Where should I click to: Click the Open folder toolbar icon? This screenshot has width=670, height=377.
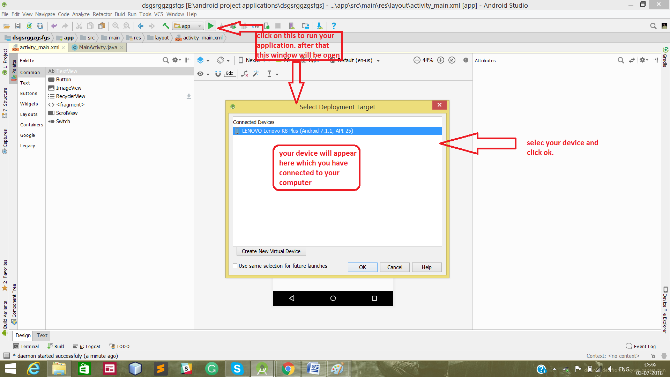[7, 26]
